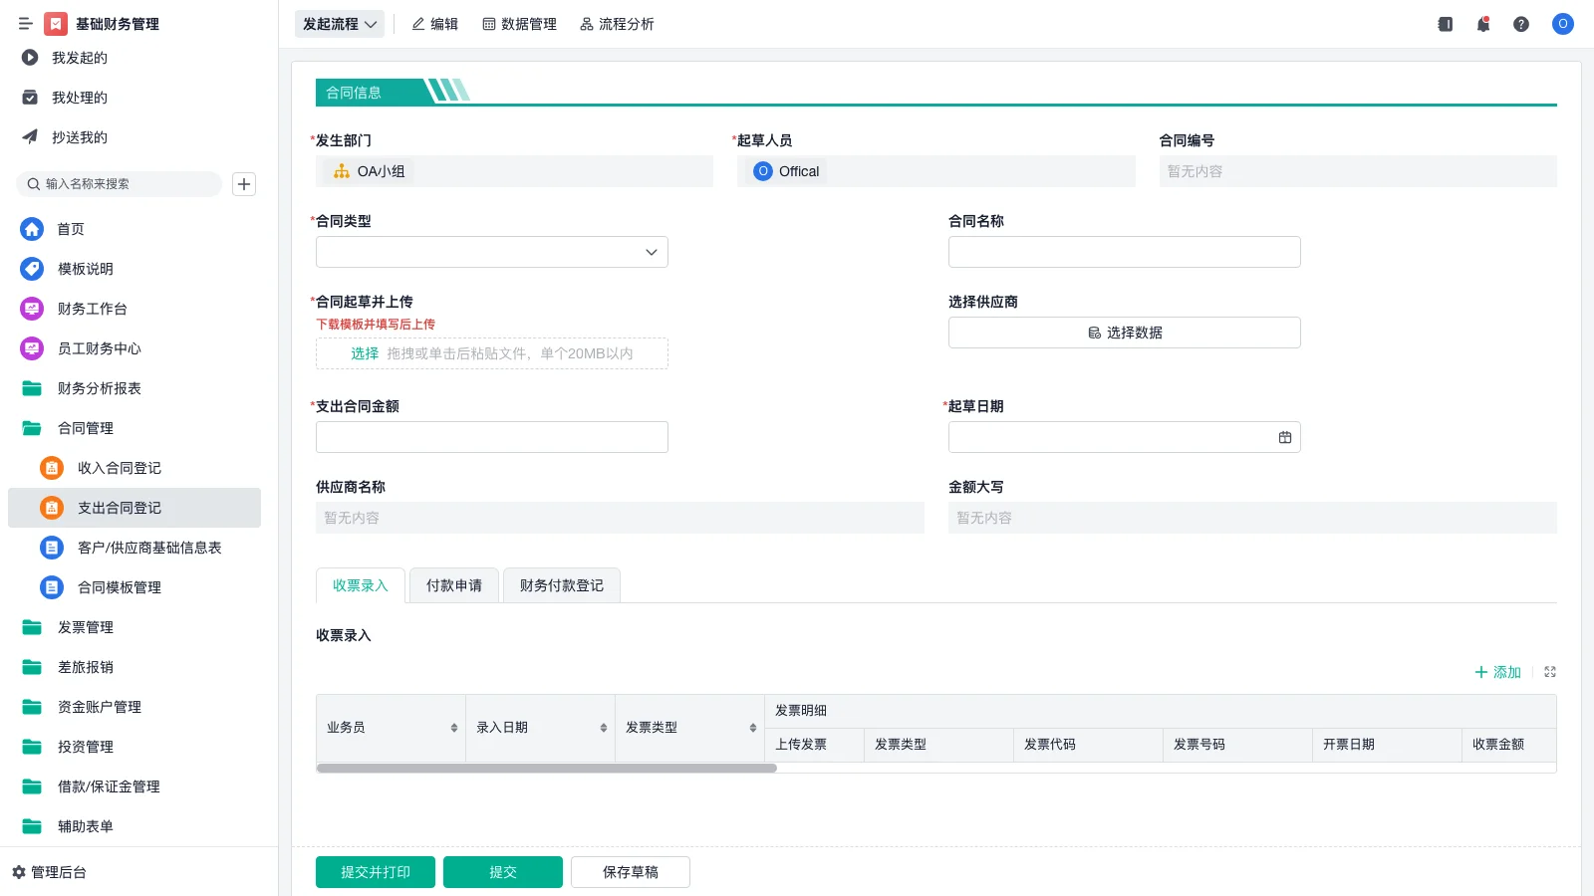Click the 发票号码 column header

tap(1237, 745)
